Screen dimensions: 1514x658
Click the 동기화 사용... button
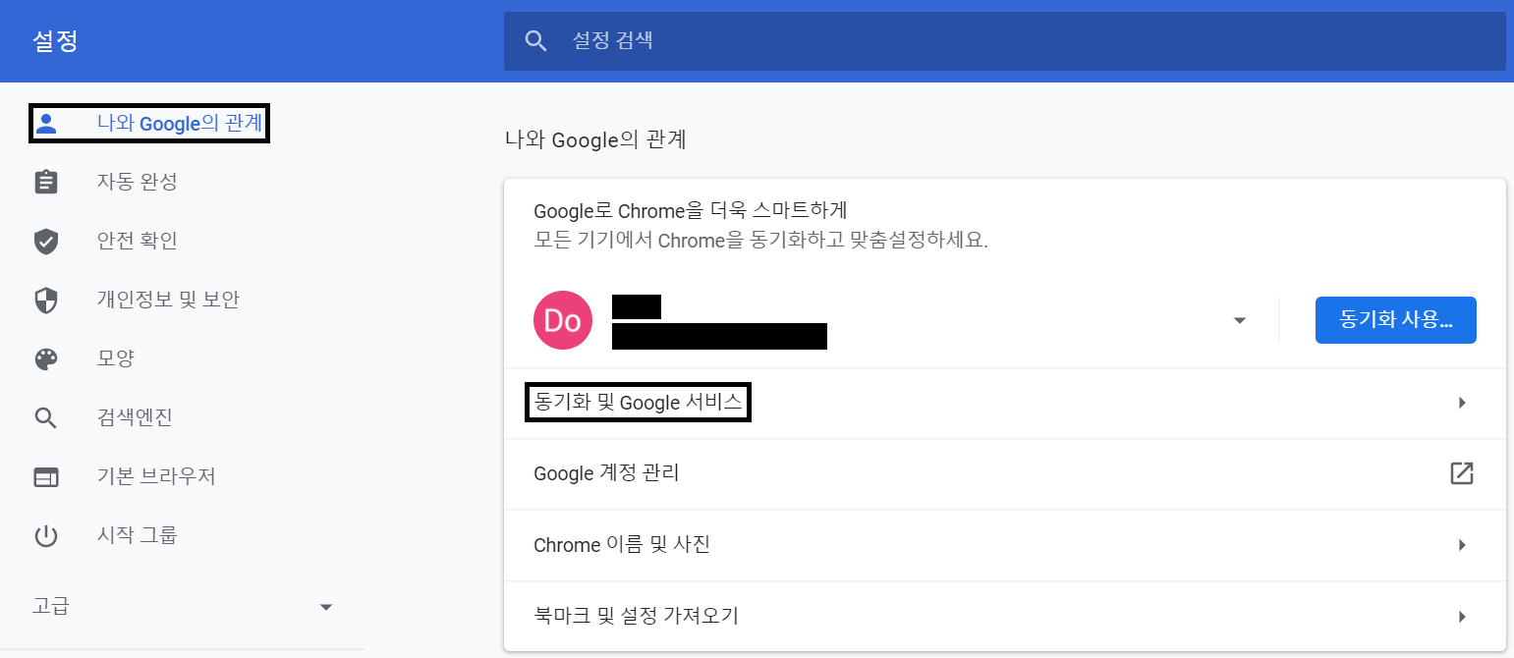1395,320
